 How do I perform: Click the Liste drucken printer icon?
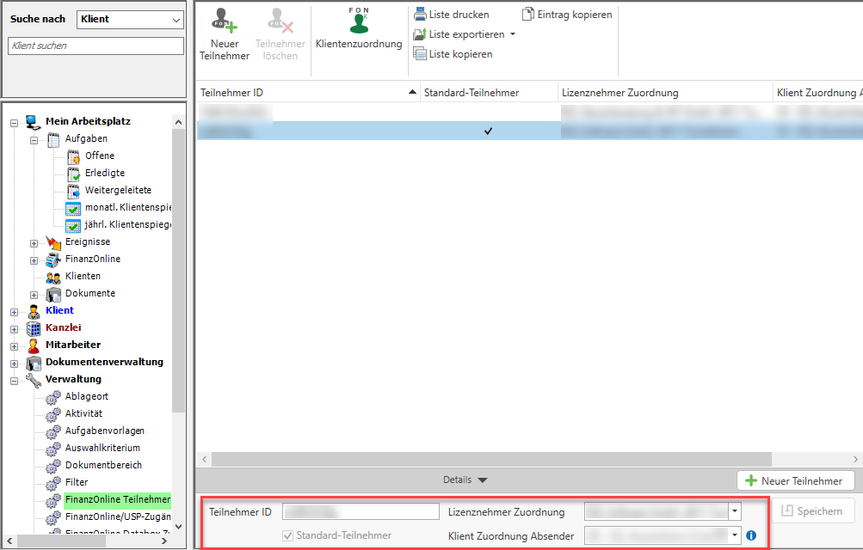pos(420,15)
